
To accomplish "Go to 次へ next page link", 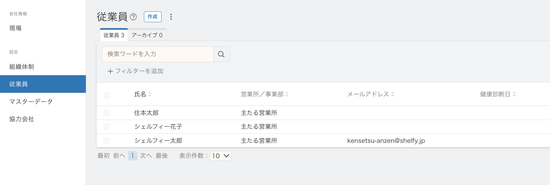I will point(146,156).
